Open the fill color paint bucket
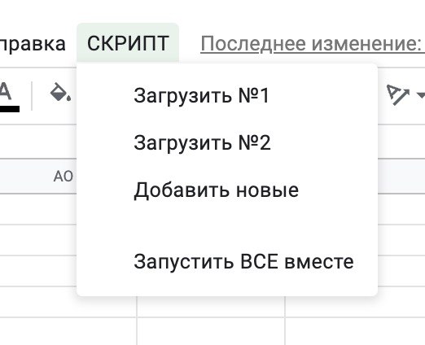Screen dimensions: 425x345 pyautogui.click(x=60, y=93)
